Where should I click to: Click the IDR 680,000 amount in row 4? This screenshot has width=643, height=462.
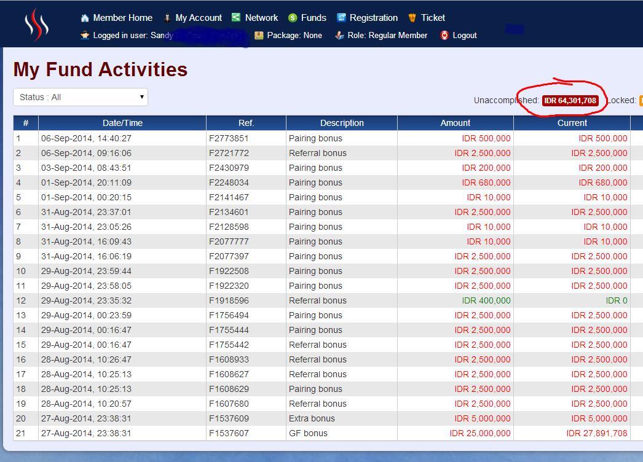click(486, 183)
